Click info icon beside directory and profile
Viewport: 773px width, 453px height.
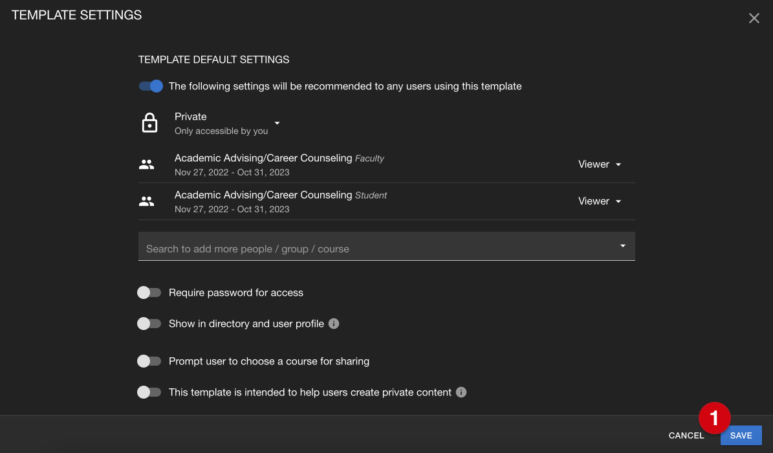(334, 324)
